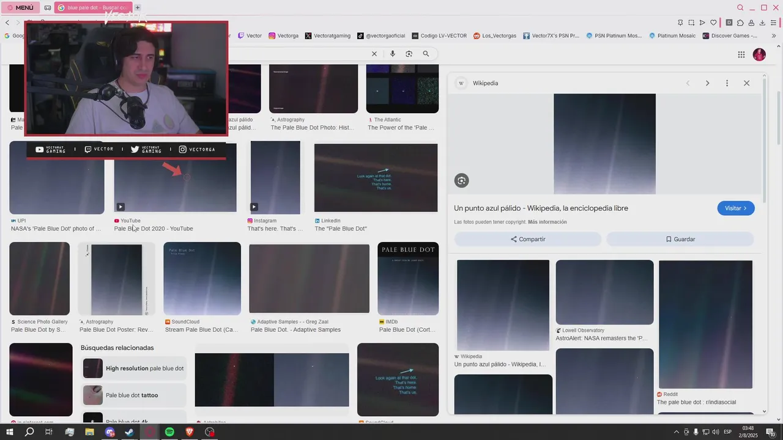Select the blue pale dot browser tab
The image size is (783, 440).
[93, 8]
